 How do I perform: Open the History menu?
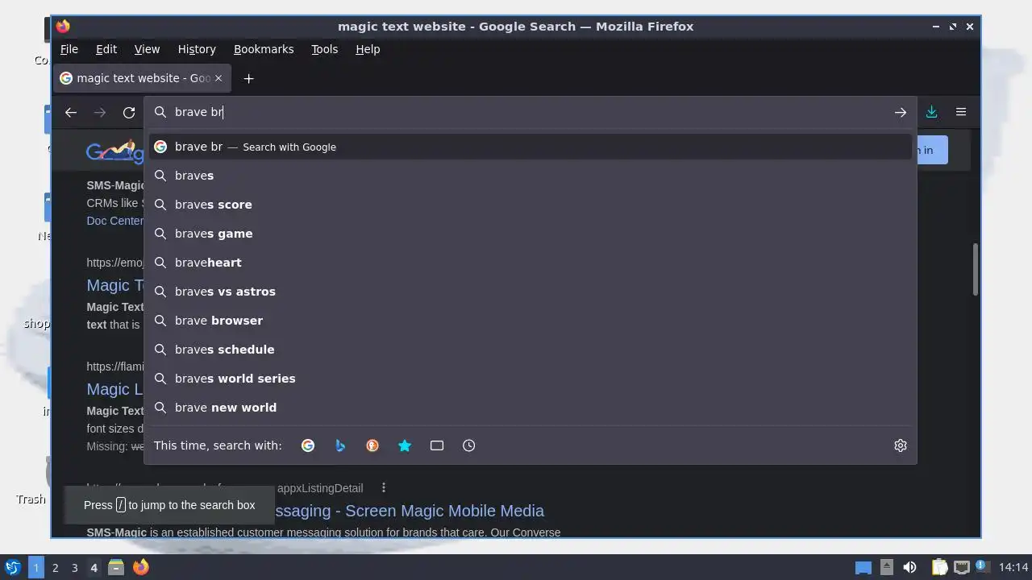197,49
